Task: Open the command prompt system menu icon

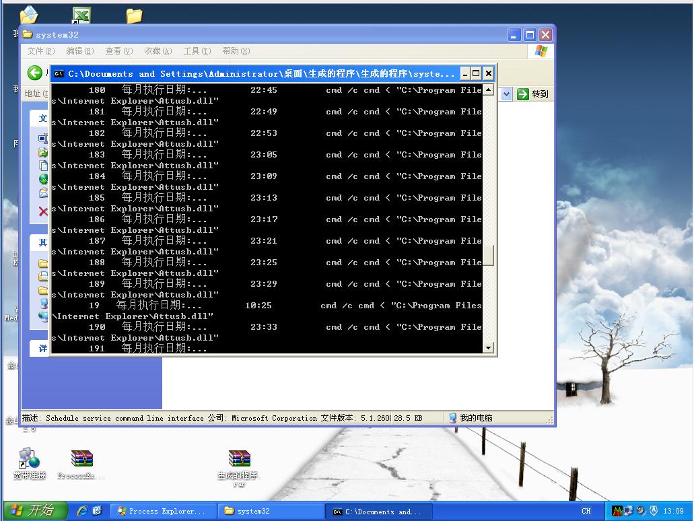Action: pos(59,73)
